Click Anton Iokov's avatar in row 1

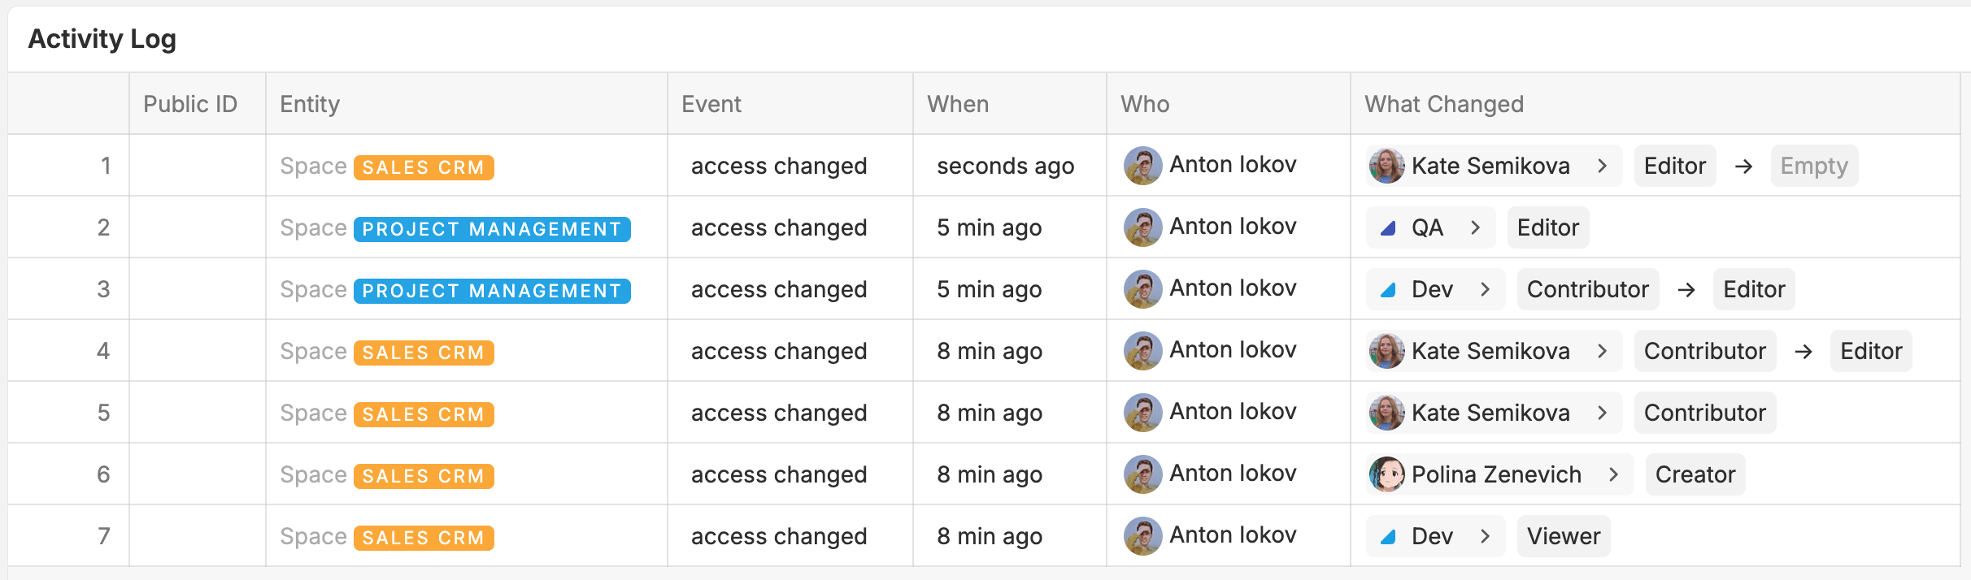[x=1142, y=166]
